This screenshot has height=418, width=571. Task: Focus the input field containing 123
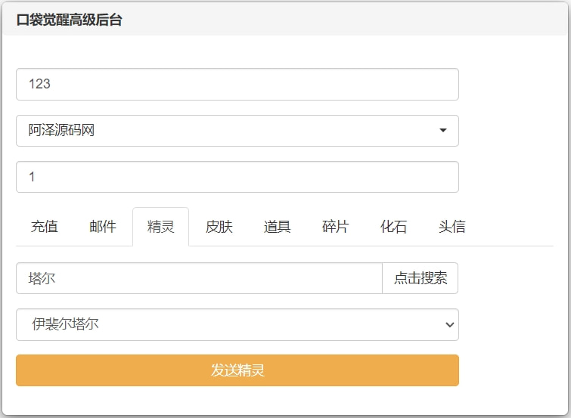click(x=237, y=84)
